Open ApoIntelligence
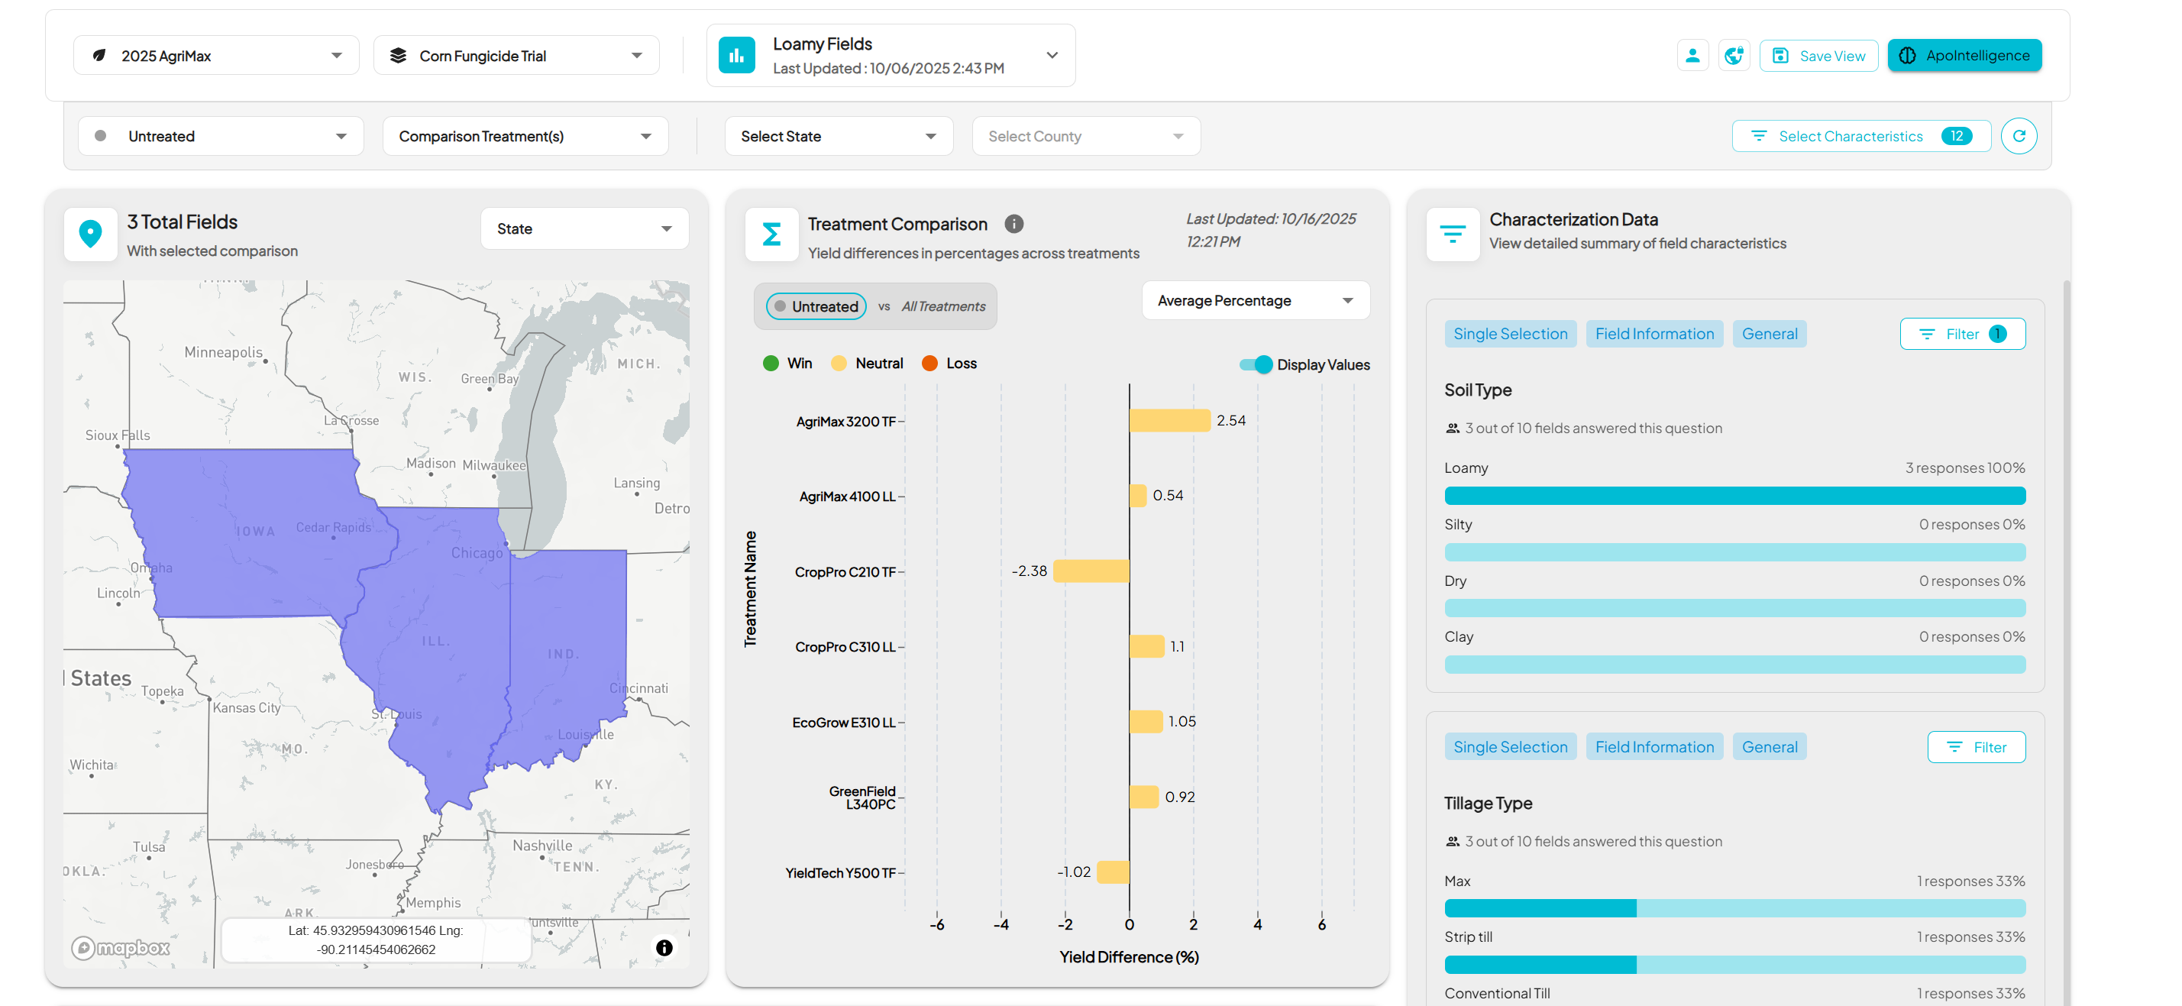 tap(1964, 56)
